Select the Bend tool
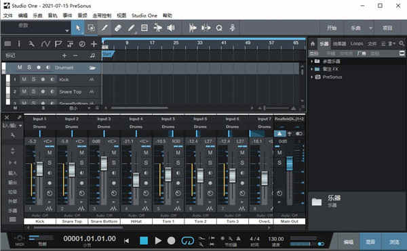The height and width of the screenshot is (251, 407). 157,28
